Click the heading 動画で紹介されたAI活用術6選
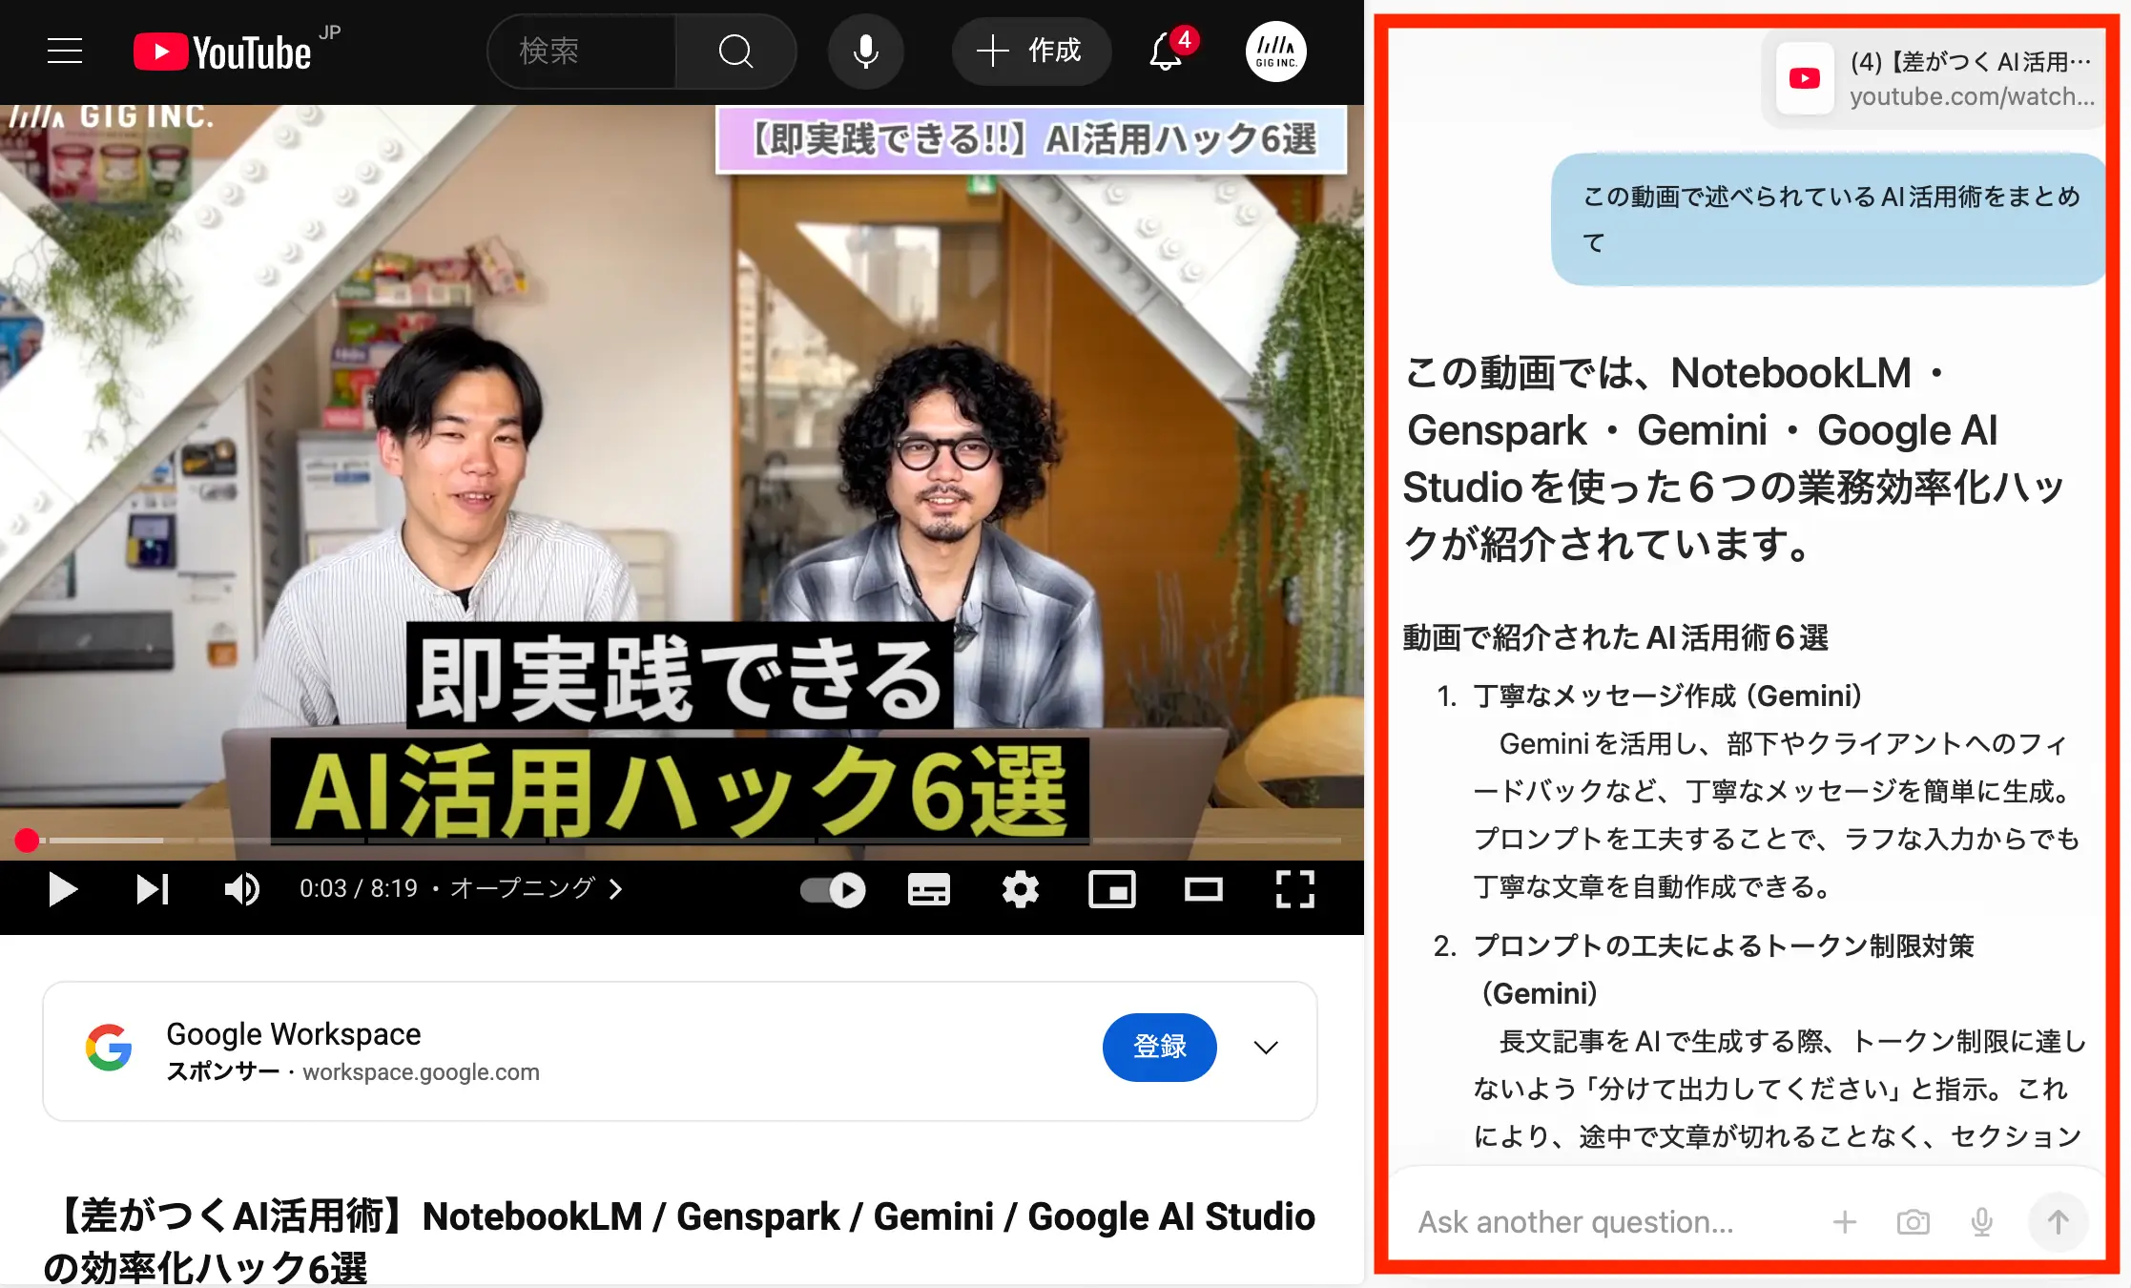Screen dimensions: 2131x1288 point(1615,637)
